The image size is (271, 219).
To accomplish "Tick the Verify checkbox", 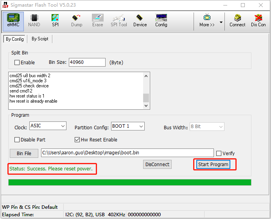I will point(219,153).
